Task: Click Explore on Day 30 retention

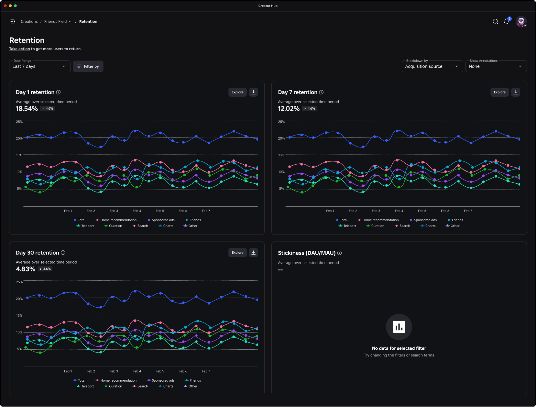Action: tap(237, 253)
